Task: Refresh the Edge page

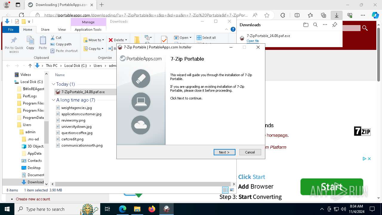Action: pos(21,15)
